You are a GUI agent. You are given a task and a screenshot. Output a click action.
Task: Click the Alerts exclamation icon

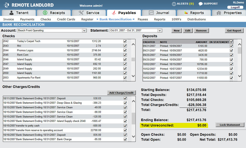(x=174, y=4)
